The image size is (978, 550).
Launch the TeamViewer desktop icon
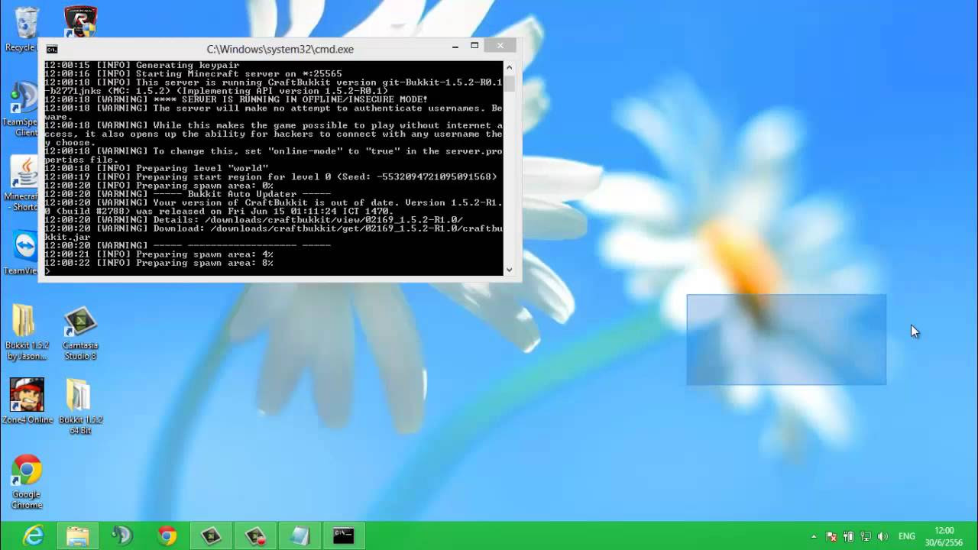(23, 252)
